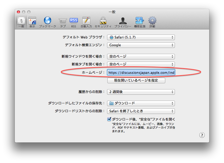Click into the ホームページ URL field

(x=141, y=73)
